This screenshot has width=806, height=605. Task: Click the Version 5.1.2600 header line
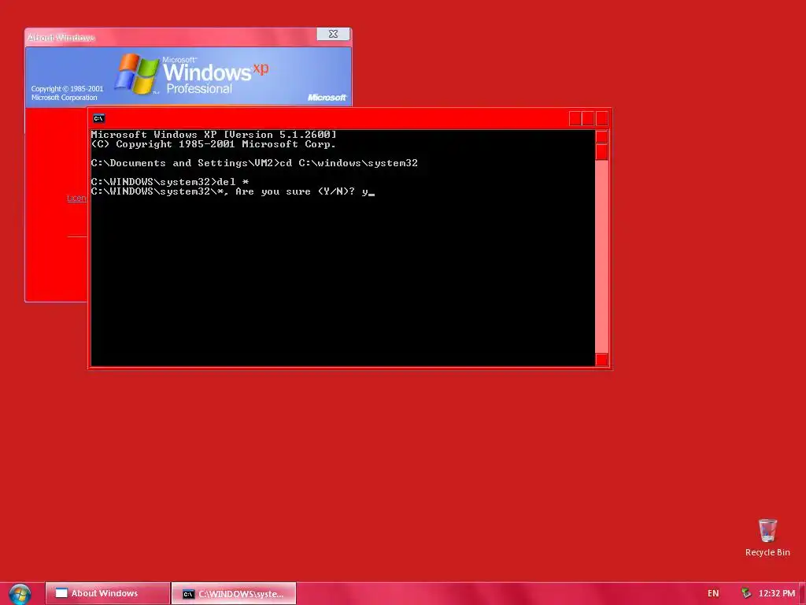pos(213,134)
